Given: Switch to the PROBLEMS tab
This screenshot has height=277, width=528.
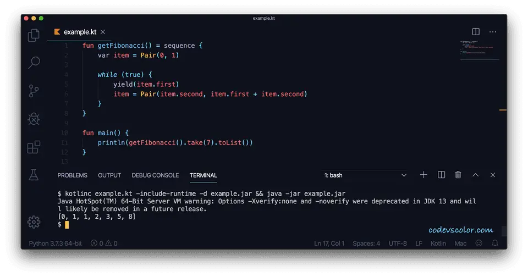Looking at the screenshot, I should point(72,175).
